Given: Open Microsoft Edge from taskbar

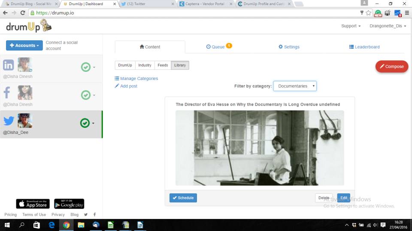Looking at the screenshot, I should click(51, 225).
